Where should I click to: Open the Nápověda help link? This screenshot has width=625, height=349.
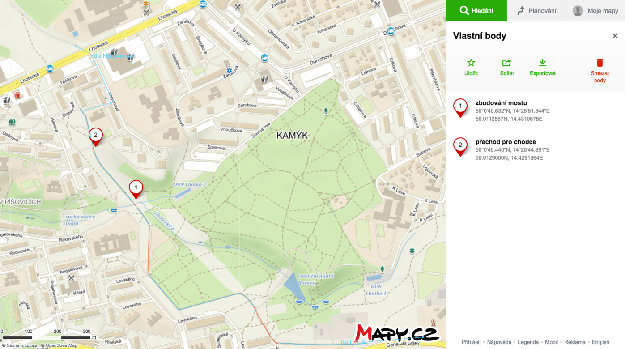pyautogui.click(x=499, y=342)
